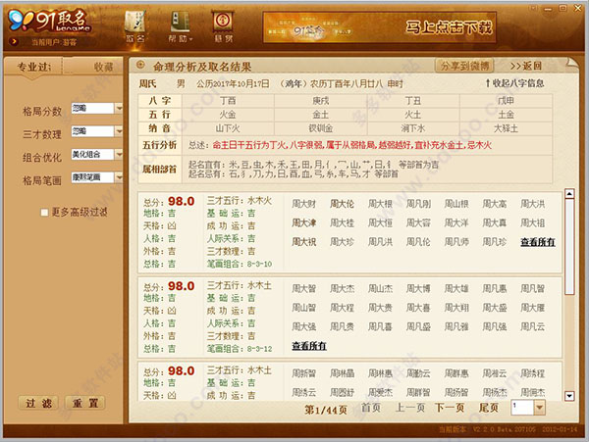The width and height of the screenshot is (589, 442).
Task: Select the name 周大洪
Action: (x=533, y=204)
